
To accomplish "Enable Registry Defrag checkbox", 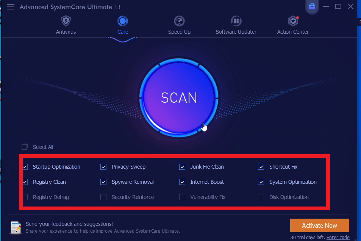I will point(25,197).
